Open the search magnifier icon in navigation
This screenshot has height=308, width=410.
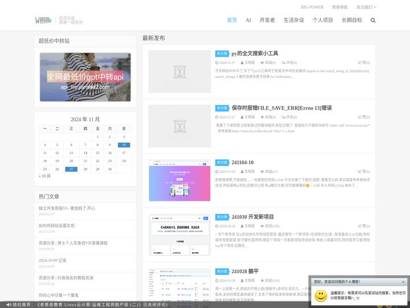pyautogui.click(x=373, y=20)
